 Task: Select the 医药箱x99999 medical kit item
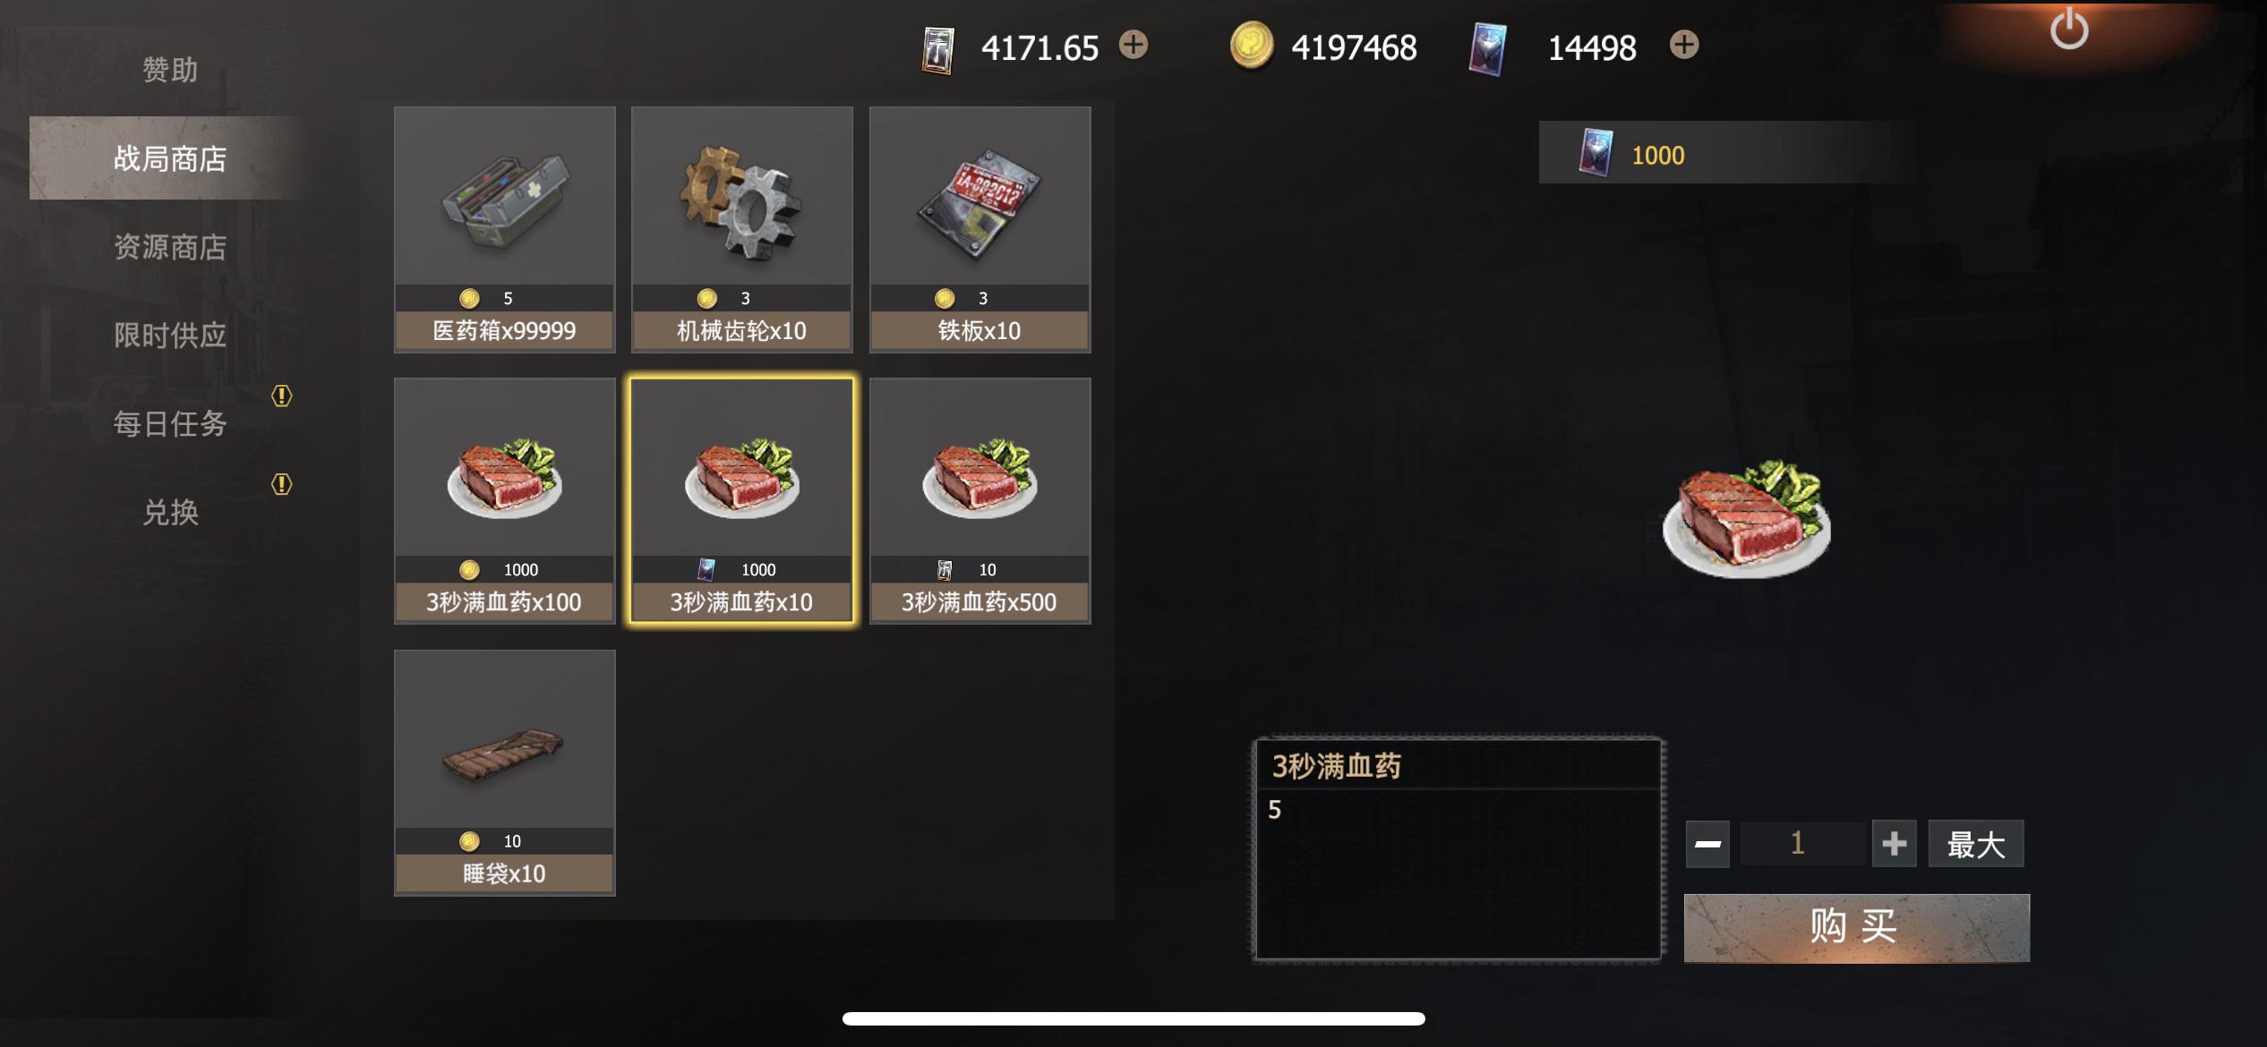click(505, 230)
